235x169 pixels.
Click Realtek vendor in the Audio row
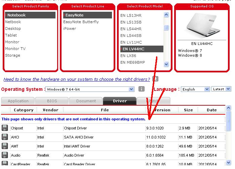43,155
